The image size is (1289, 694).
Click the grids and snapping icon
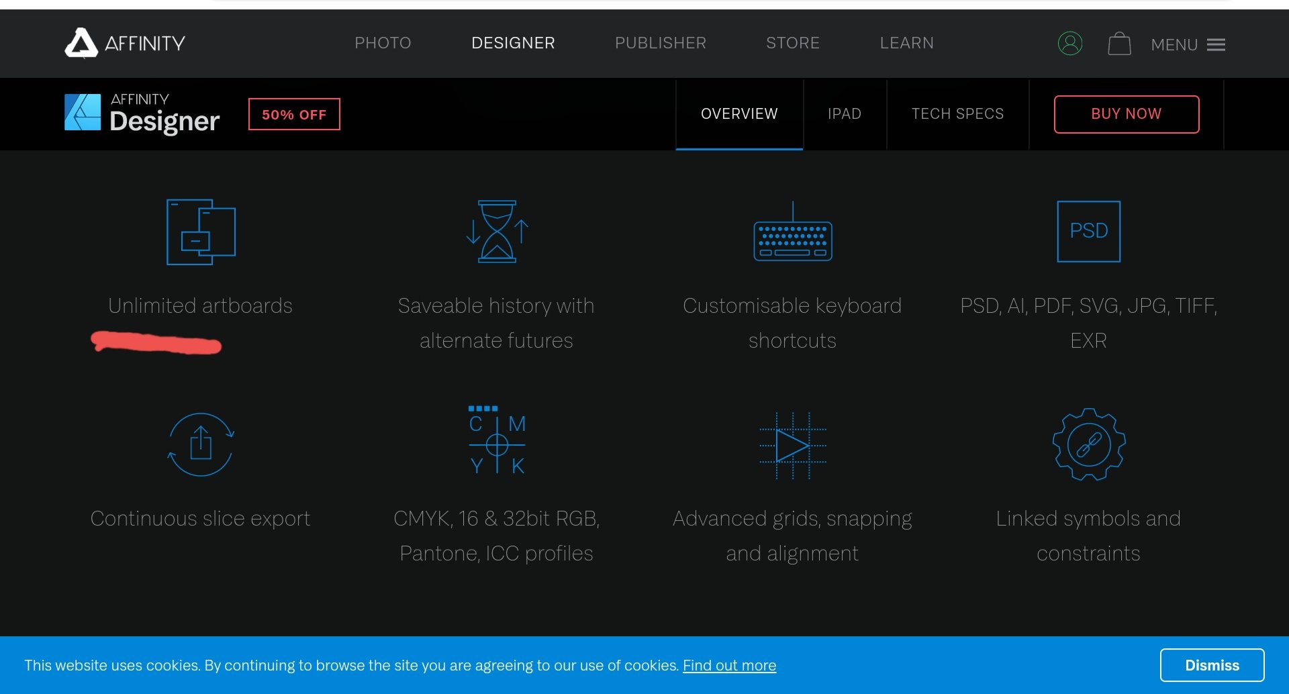(x=793, y=445)
